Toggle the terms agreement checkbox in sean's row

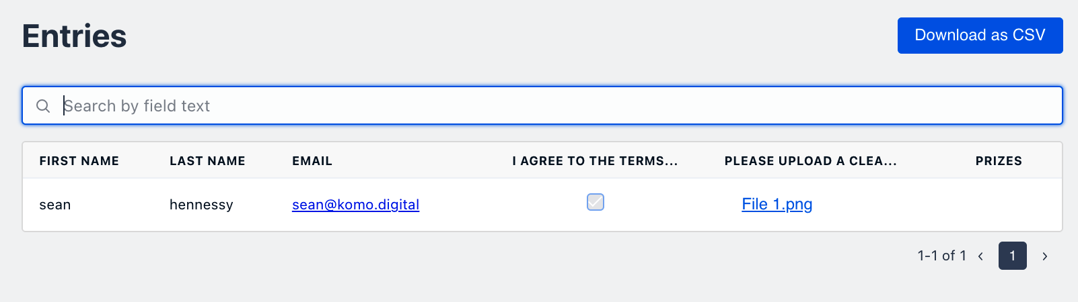pyautogui.click(x=596, y=202)
